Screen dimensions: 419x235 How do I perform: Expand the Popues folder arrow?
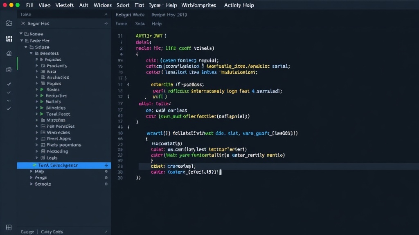pyautogui.click(x=37, y=83)
